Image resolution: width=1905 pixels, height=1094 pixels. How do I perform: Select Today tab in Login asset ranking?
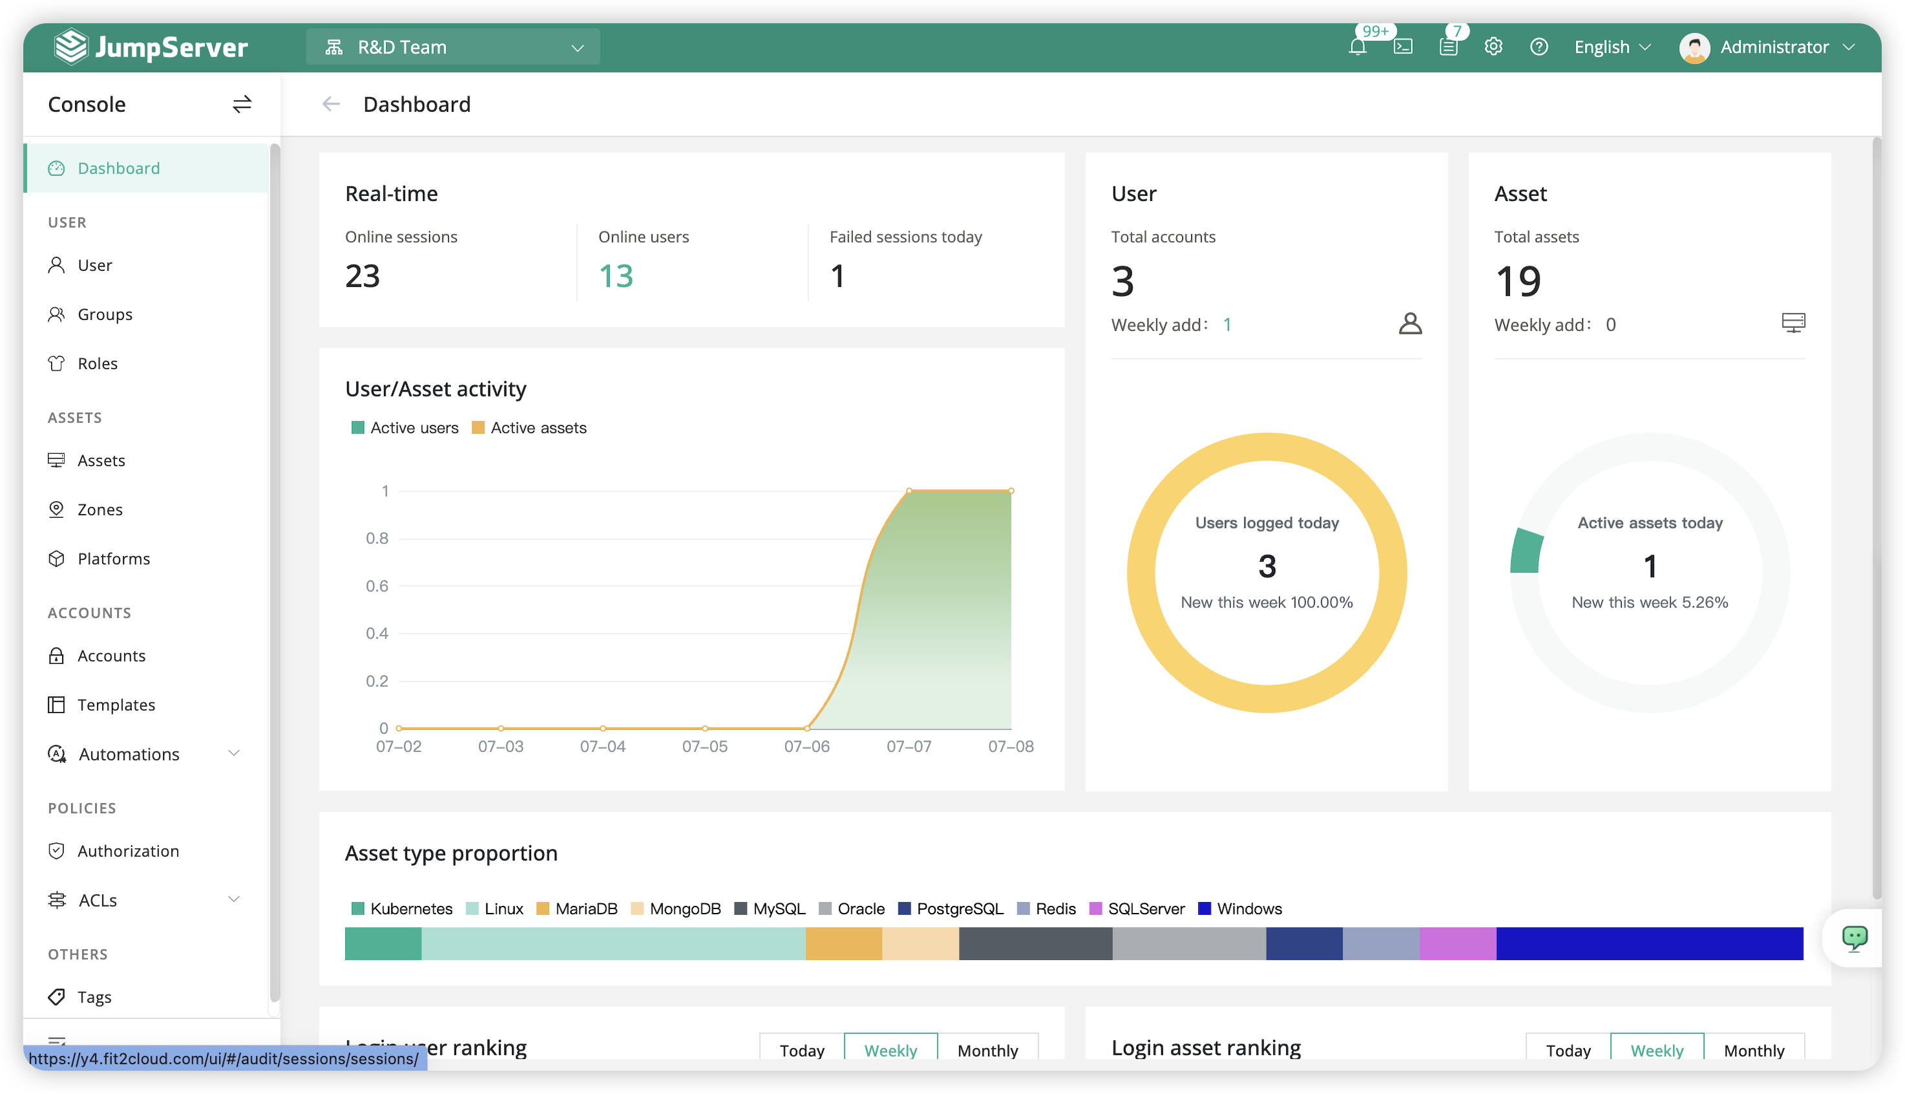(x=1567, y=1049)
